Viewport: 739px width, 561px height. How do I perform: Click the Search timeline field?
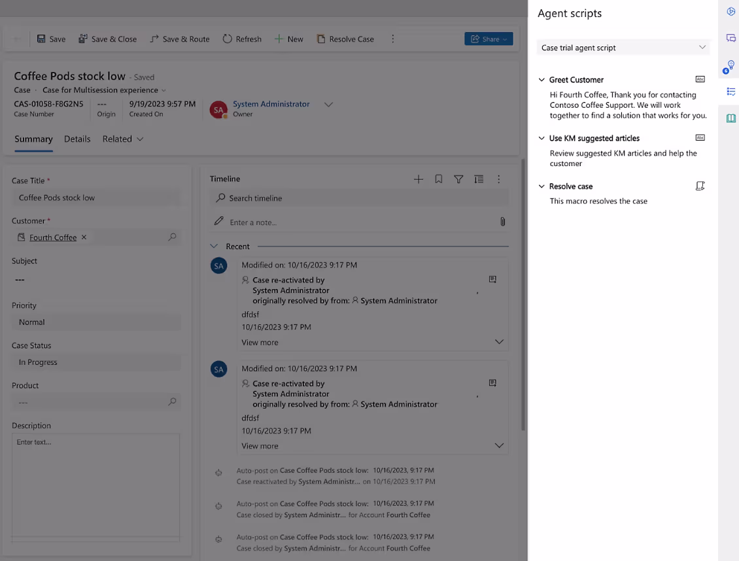click(x=359, y=198)
